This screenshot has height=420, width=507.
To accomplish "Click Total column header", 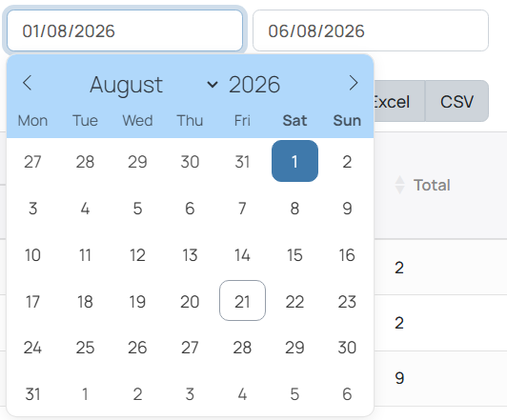I will [432, 185].
